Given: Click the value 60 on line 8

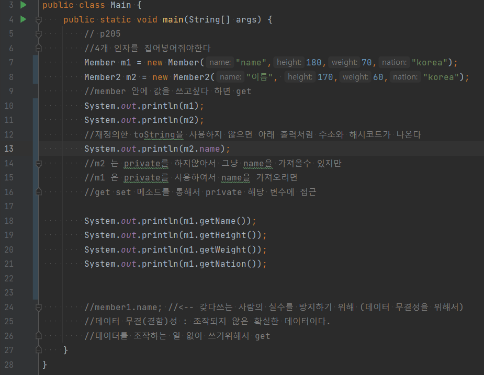Looking at the screenshot, I should [x=378, y=77].
